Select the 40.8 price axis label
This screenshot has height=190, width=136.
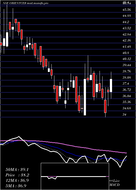pyautogui.click(x=126, y=53)
